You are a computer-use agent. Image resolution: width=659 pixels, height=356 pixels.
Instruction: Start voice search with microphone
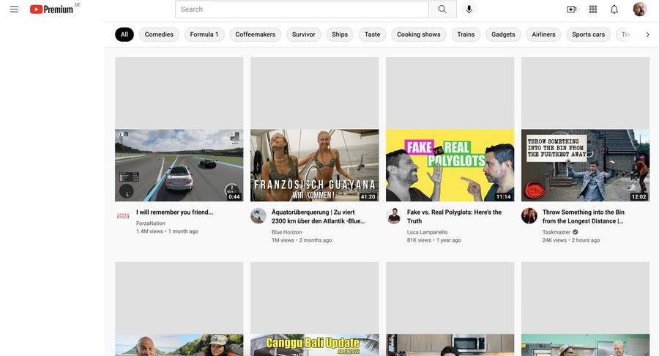pyautogui.click(x=469, y=10)
